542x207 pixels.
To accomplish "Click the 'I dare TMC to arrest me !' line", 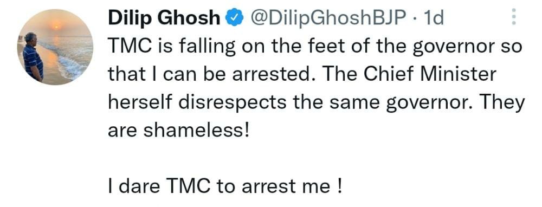I will pyautogui.click(x=225, y=186).
